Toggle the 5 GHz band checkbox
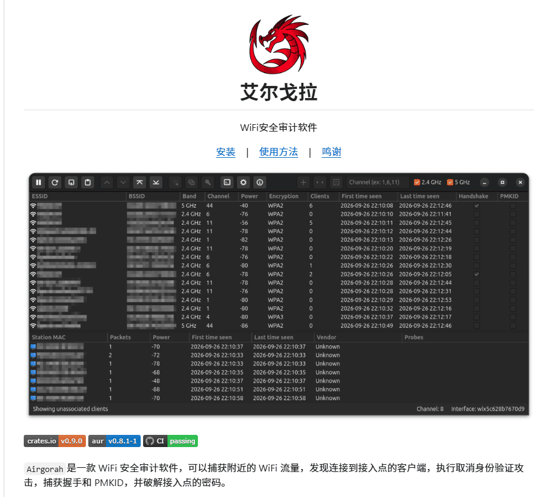The height and width of the screenshot is (497, 542). coord(450,182)
